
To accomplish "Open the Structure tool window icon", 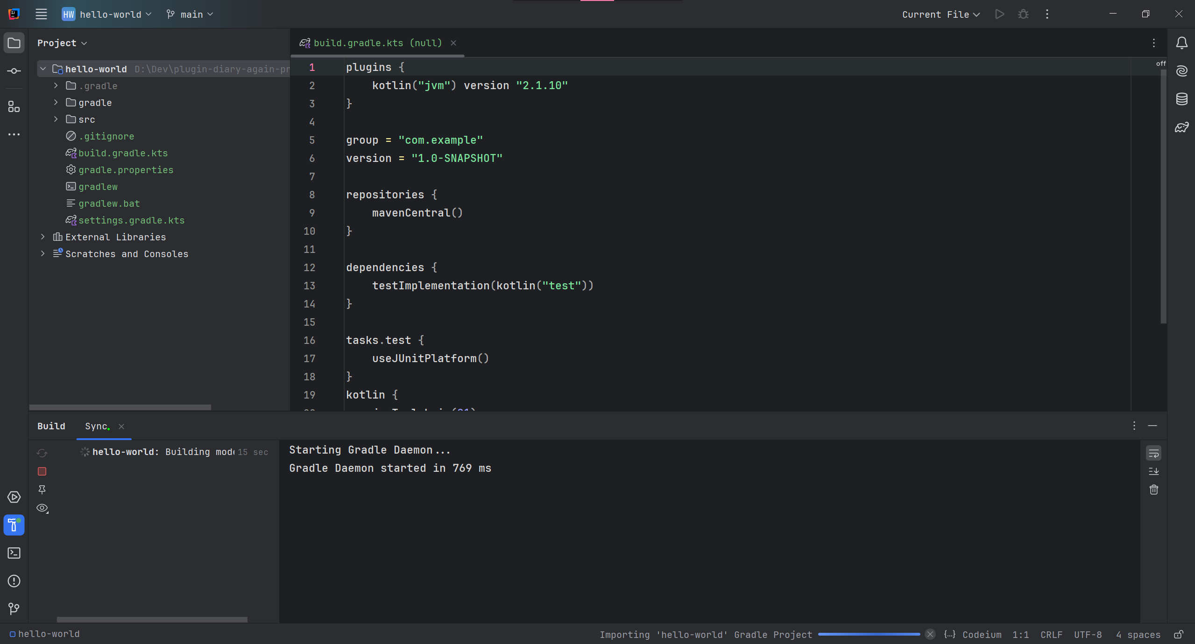I will [14, 107].
